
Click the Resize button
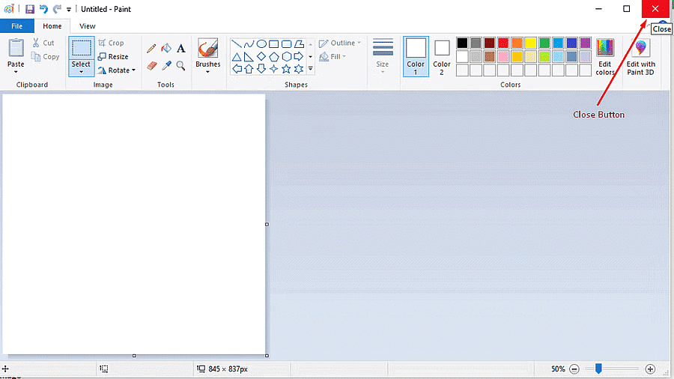click(113, 56)
